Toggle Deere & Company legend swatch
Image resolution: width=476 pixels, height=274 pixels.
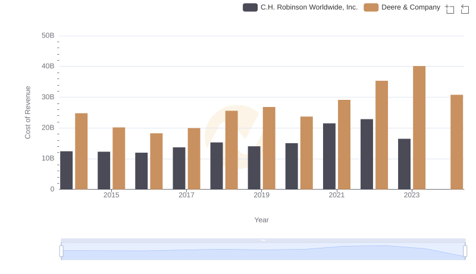371,7
